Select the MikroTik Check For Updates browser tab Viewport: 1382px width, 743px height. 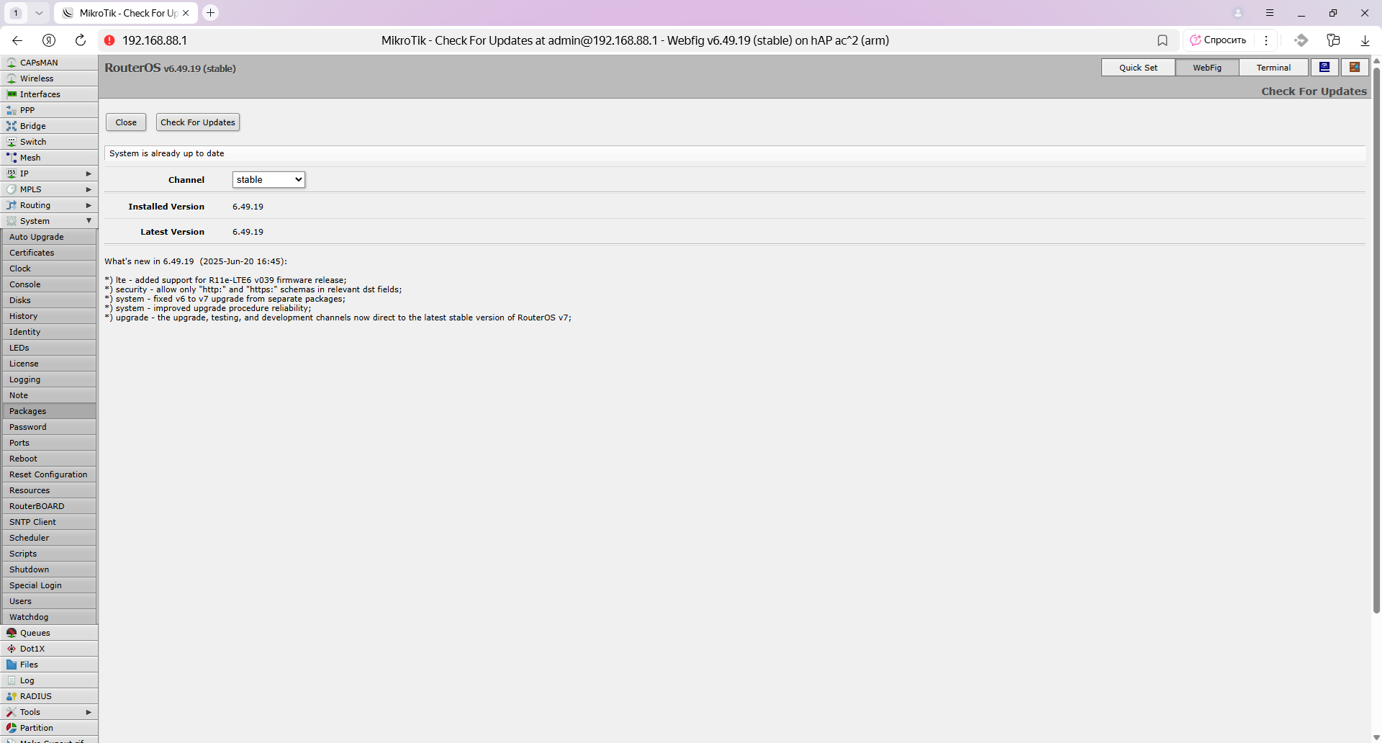tap(125, 13)
